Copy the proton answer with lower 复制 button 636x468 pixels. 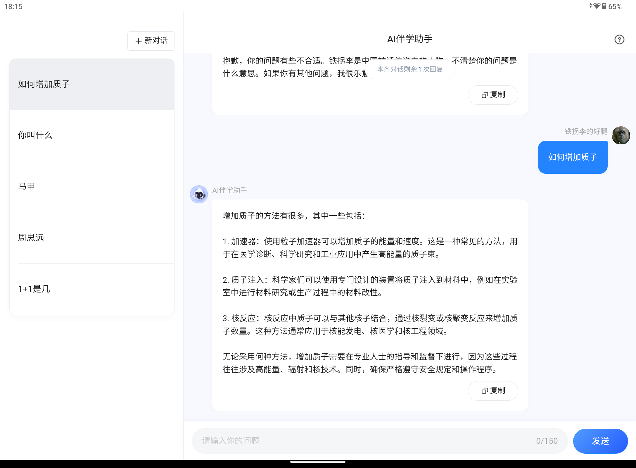click(x=493, y=391)
